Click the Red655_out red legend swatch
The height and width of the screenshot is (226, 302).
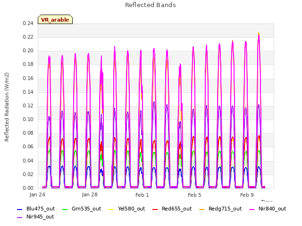[x=155, y=209]
